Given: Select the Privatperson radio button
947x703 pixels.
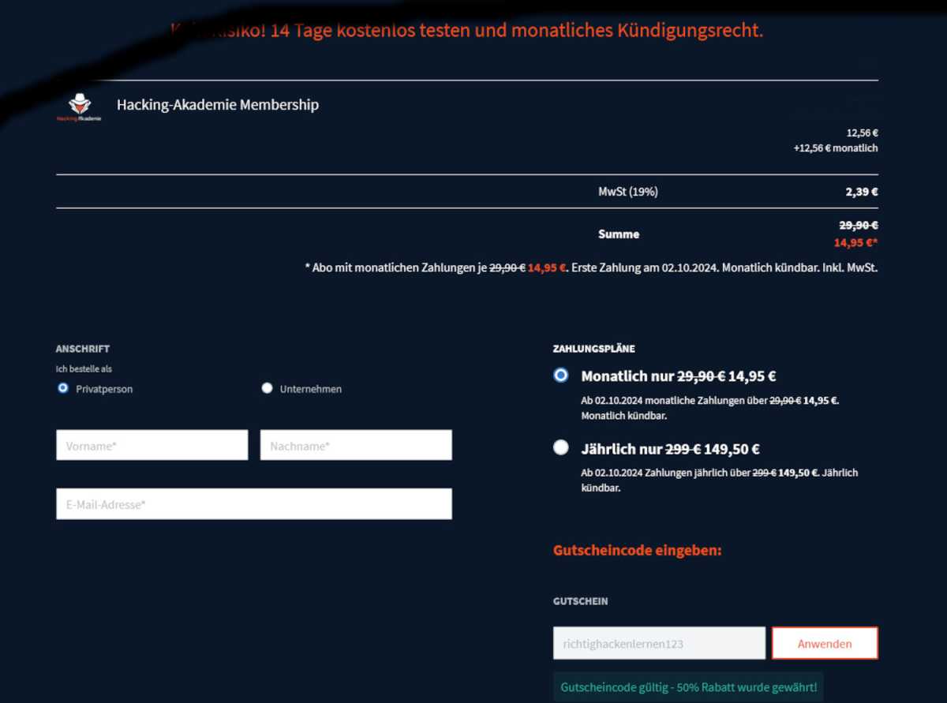Looking at the screenshot, I should 63,388.
